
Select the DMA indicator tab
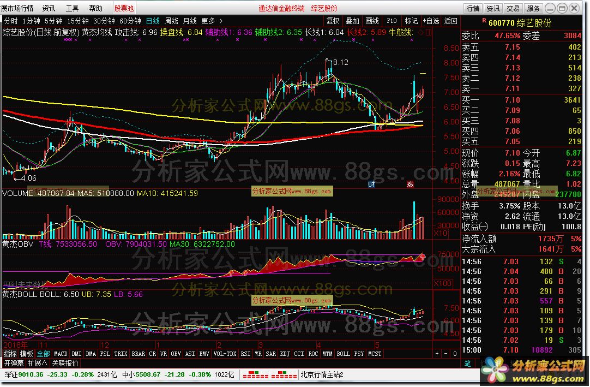[91, 354]
